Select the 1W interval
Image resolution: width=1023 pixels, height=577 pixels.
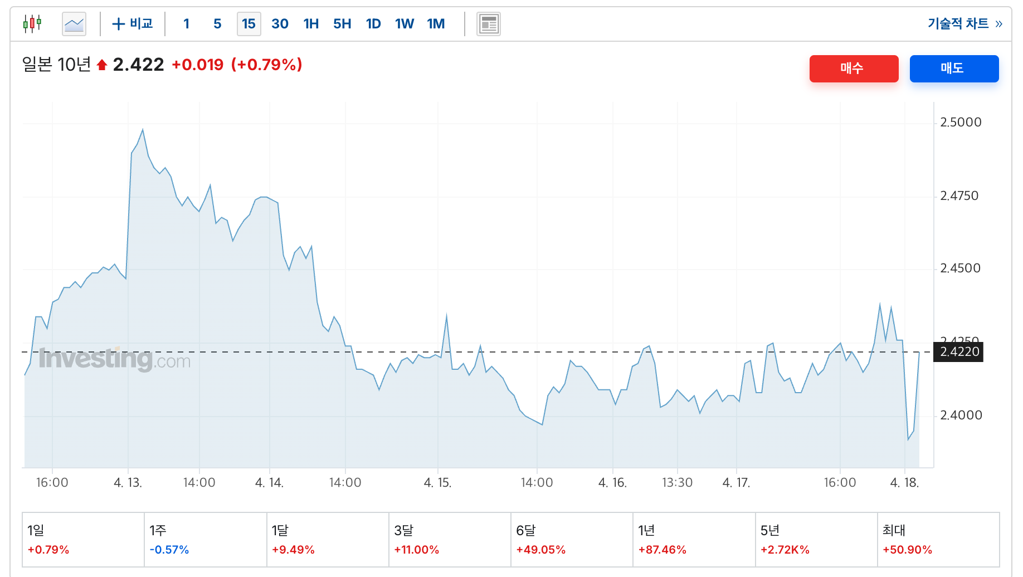point(405,24)
